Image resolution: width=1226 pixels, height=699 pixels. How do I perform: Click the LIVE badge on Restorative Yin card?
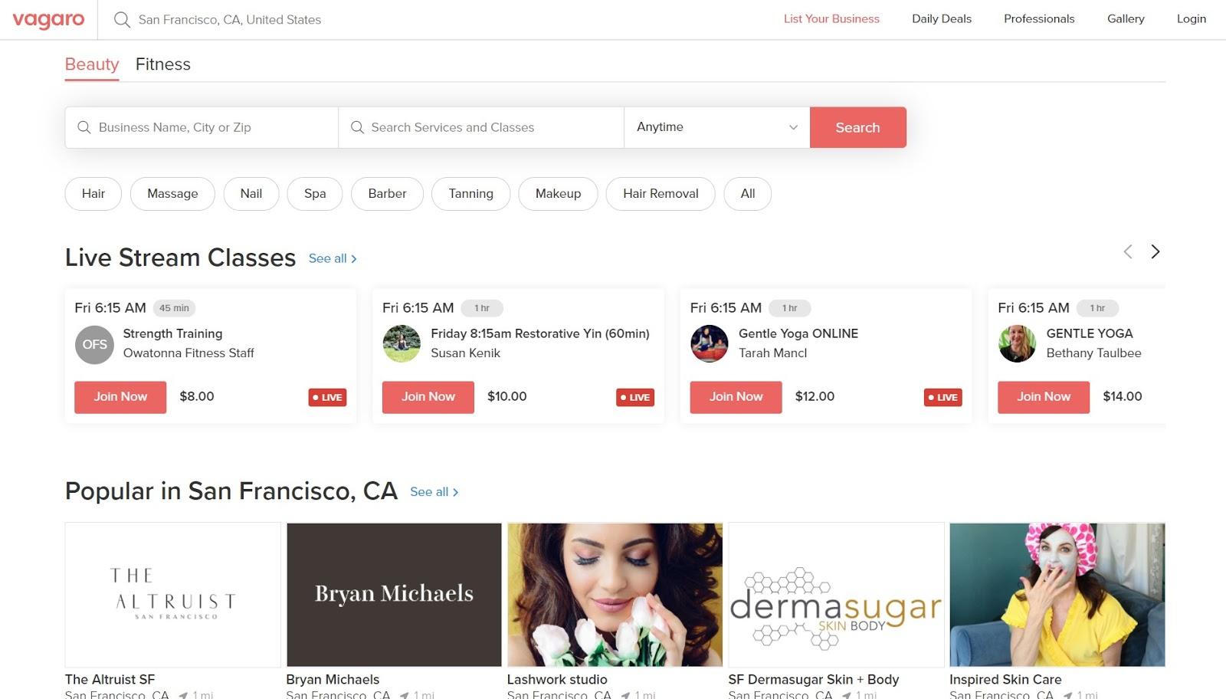(635, 397)
